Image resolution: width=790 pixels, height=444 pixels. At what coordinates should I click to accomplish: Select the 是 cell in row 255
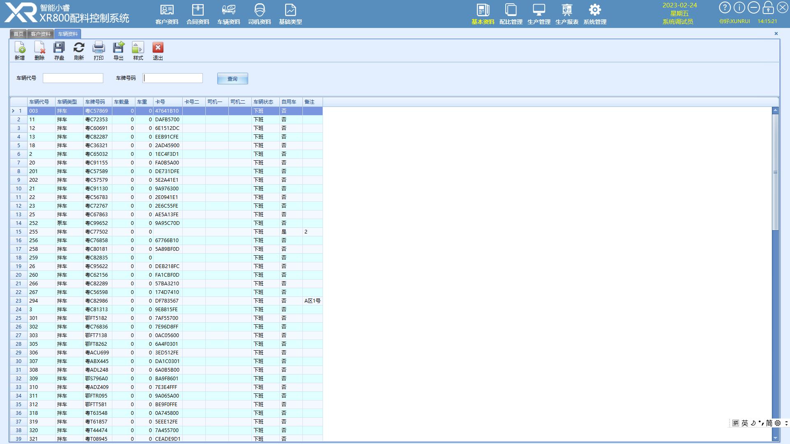click(291, 232)
